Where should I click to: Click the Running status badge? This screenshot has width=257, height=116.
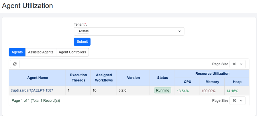(162, 91)
